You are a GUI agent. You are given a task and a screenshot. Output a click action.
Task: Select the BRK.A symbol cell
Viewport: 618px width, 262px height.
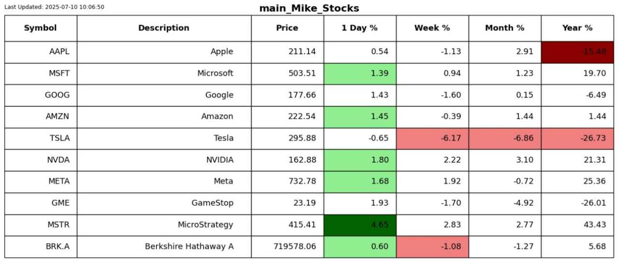41,247
